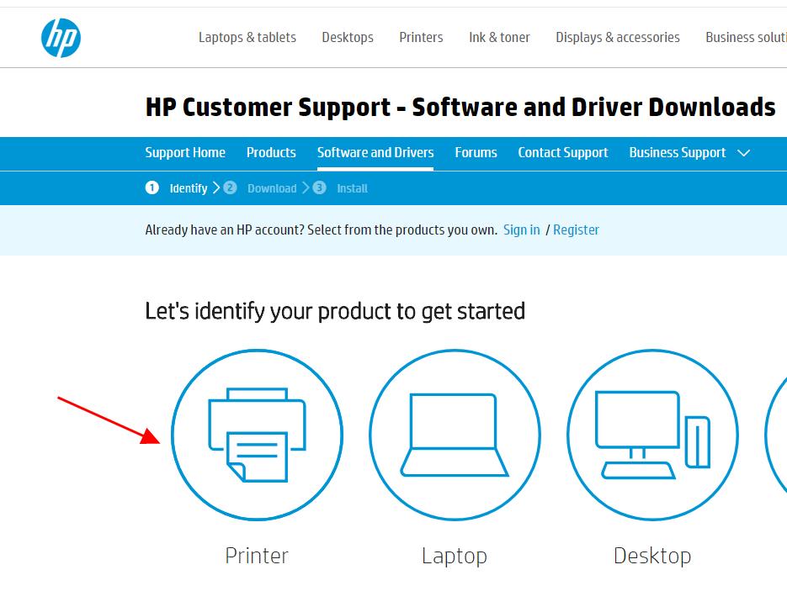Go to the Support Home tab
This screenshot has width=787, height=591.
click(185, 153)
